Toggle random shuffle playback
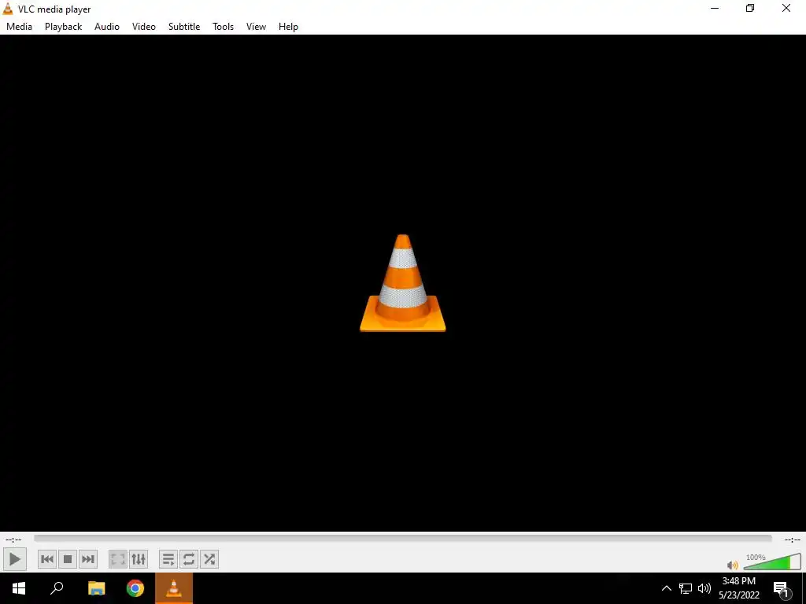 point(209,559)
